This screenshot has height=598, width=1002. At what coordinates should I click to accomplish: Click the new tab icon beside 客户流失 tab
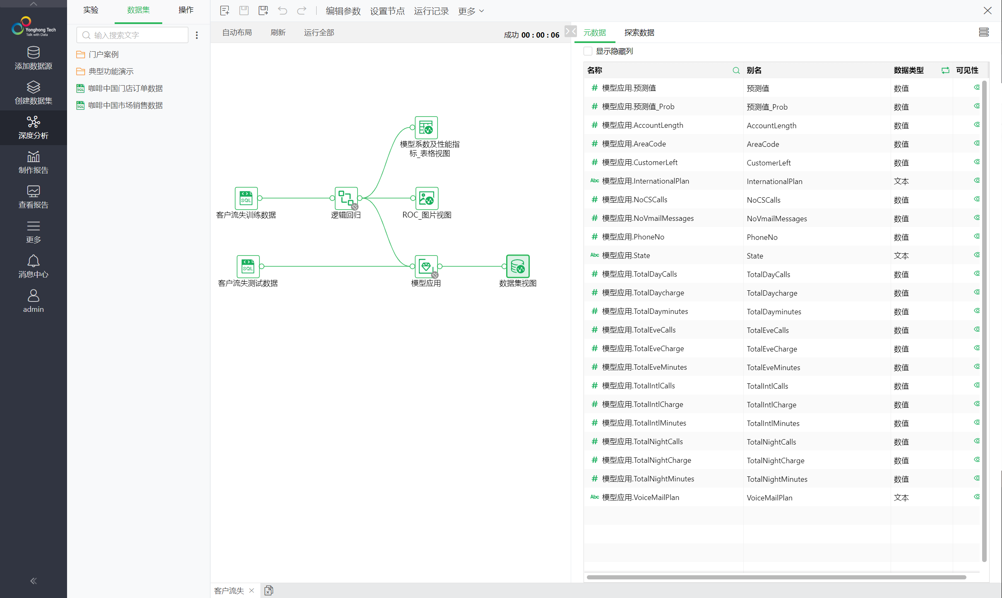click(x=269, y=590)
